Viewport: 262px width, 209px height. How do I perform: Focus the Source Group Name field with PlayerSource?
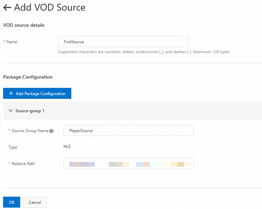[x=128, y=131]
